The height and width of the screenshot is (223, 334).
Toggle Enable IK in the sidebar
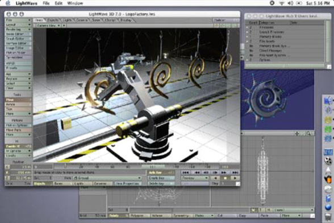coord(18,146)
